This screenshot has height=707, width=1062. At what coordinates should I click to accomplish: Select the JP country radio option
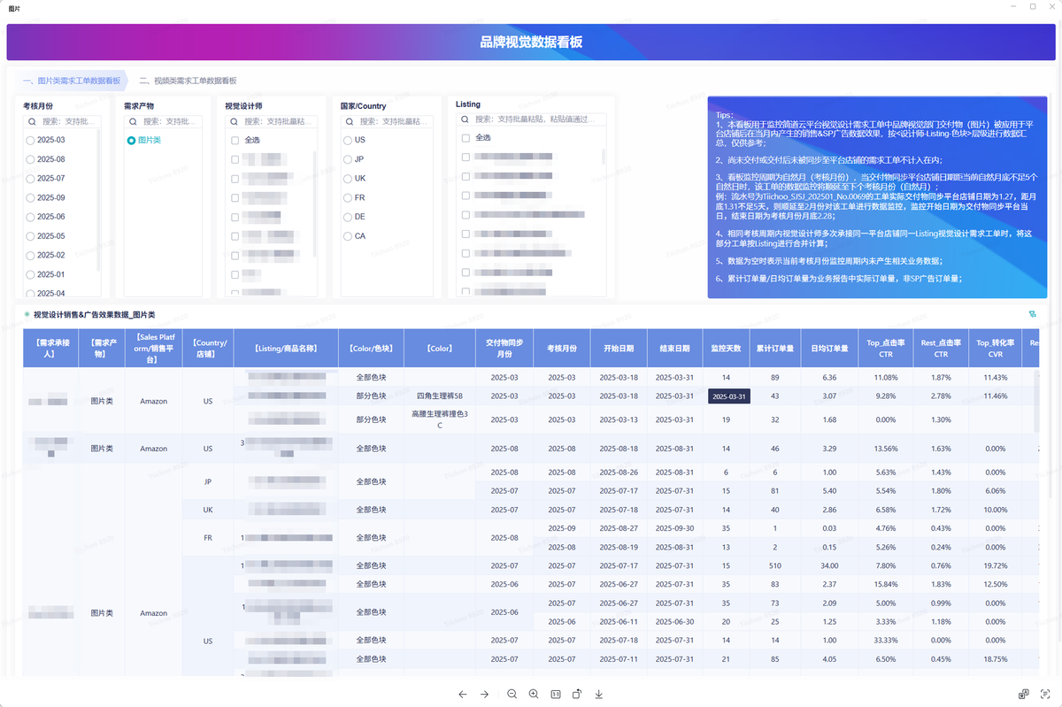pos(347,159)
